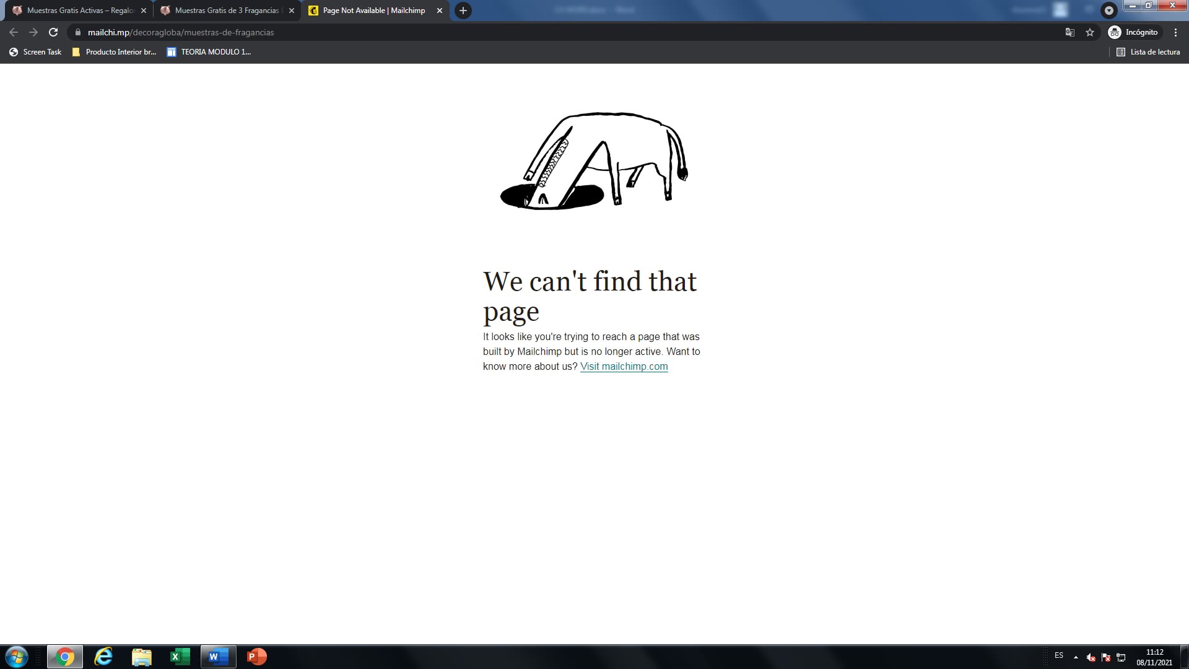This screenshot has height=669, width=1189.
Task: Launch Internet Explorer from taskbar
Action: (103, 657)
